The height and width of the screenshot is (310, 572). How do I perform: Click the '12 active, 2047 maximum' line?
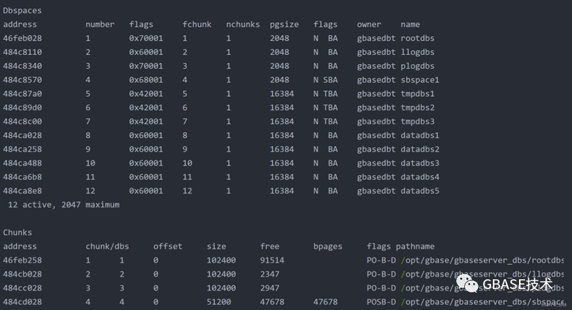[64, 205]
